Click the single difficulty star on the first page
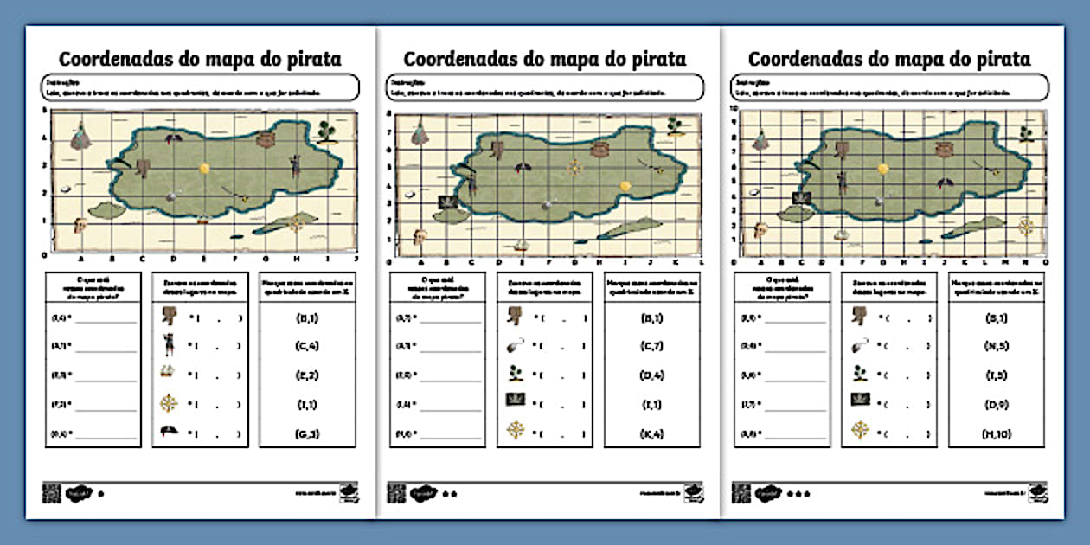This screenshot has height=545, width=1090. (100, 493)
